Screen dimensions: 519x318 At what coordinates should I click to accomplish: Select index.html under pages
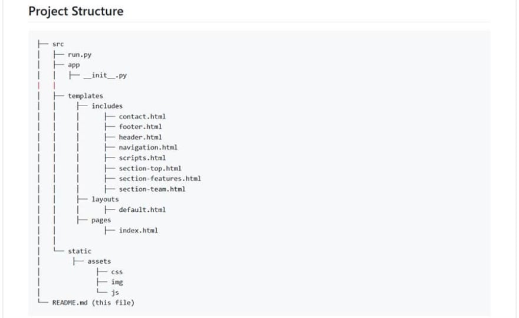[139, 231]
